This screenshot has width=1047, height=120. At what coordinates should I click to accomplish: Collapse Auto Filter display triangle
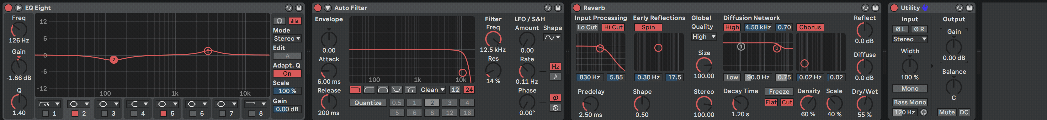[x=327, y=8]
